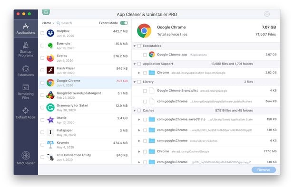Expand the com.google.Chrome.savedState folder
Screen dimensions: 294x187
click(139, 120)
